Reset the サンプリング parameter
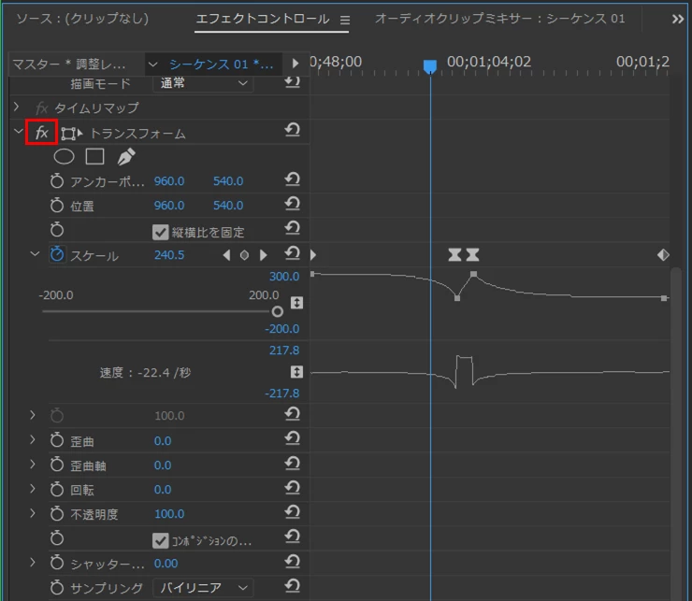This screenshot has height=601, width=692. pyautogui.click(x=292, y=586)
